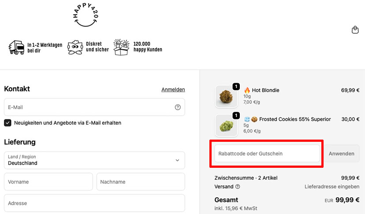Click the Anwenden apply button
The image size is (365, 214).
(x=342, y=154)
